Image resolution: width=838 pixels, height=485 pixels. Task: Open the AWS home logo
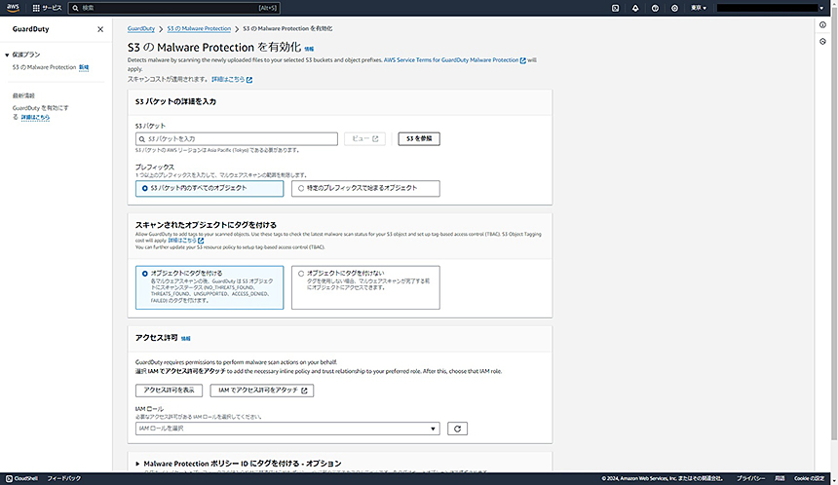[x=13, y=8]
